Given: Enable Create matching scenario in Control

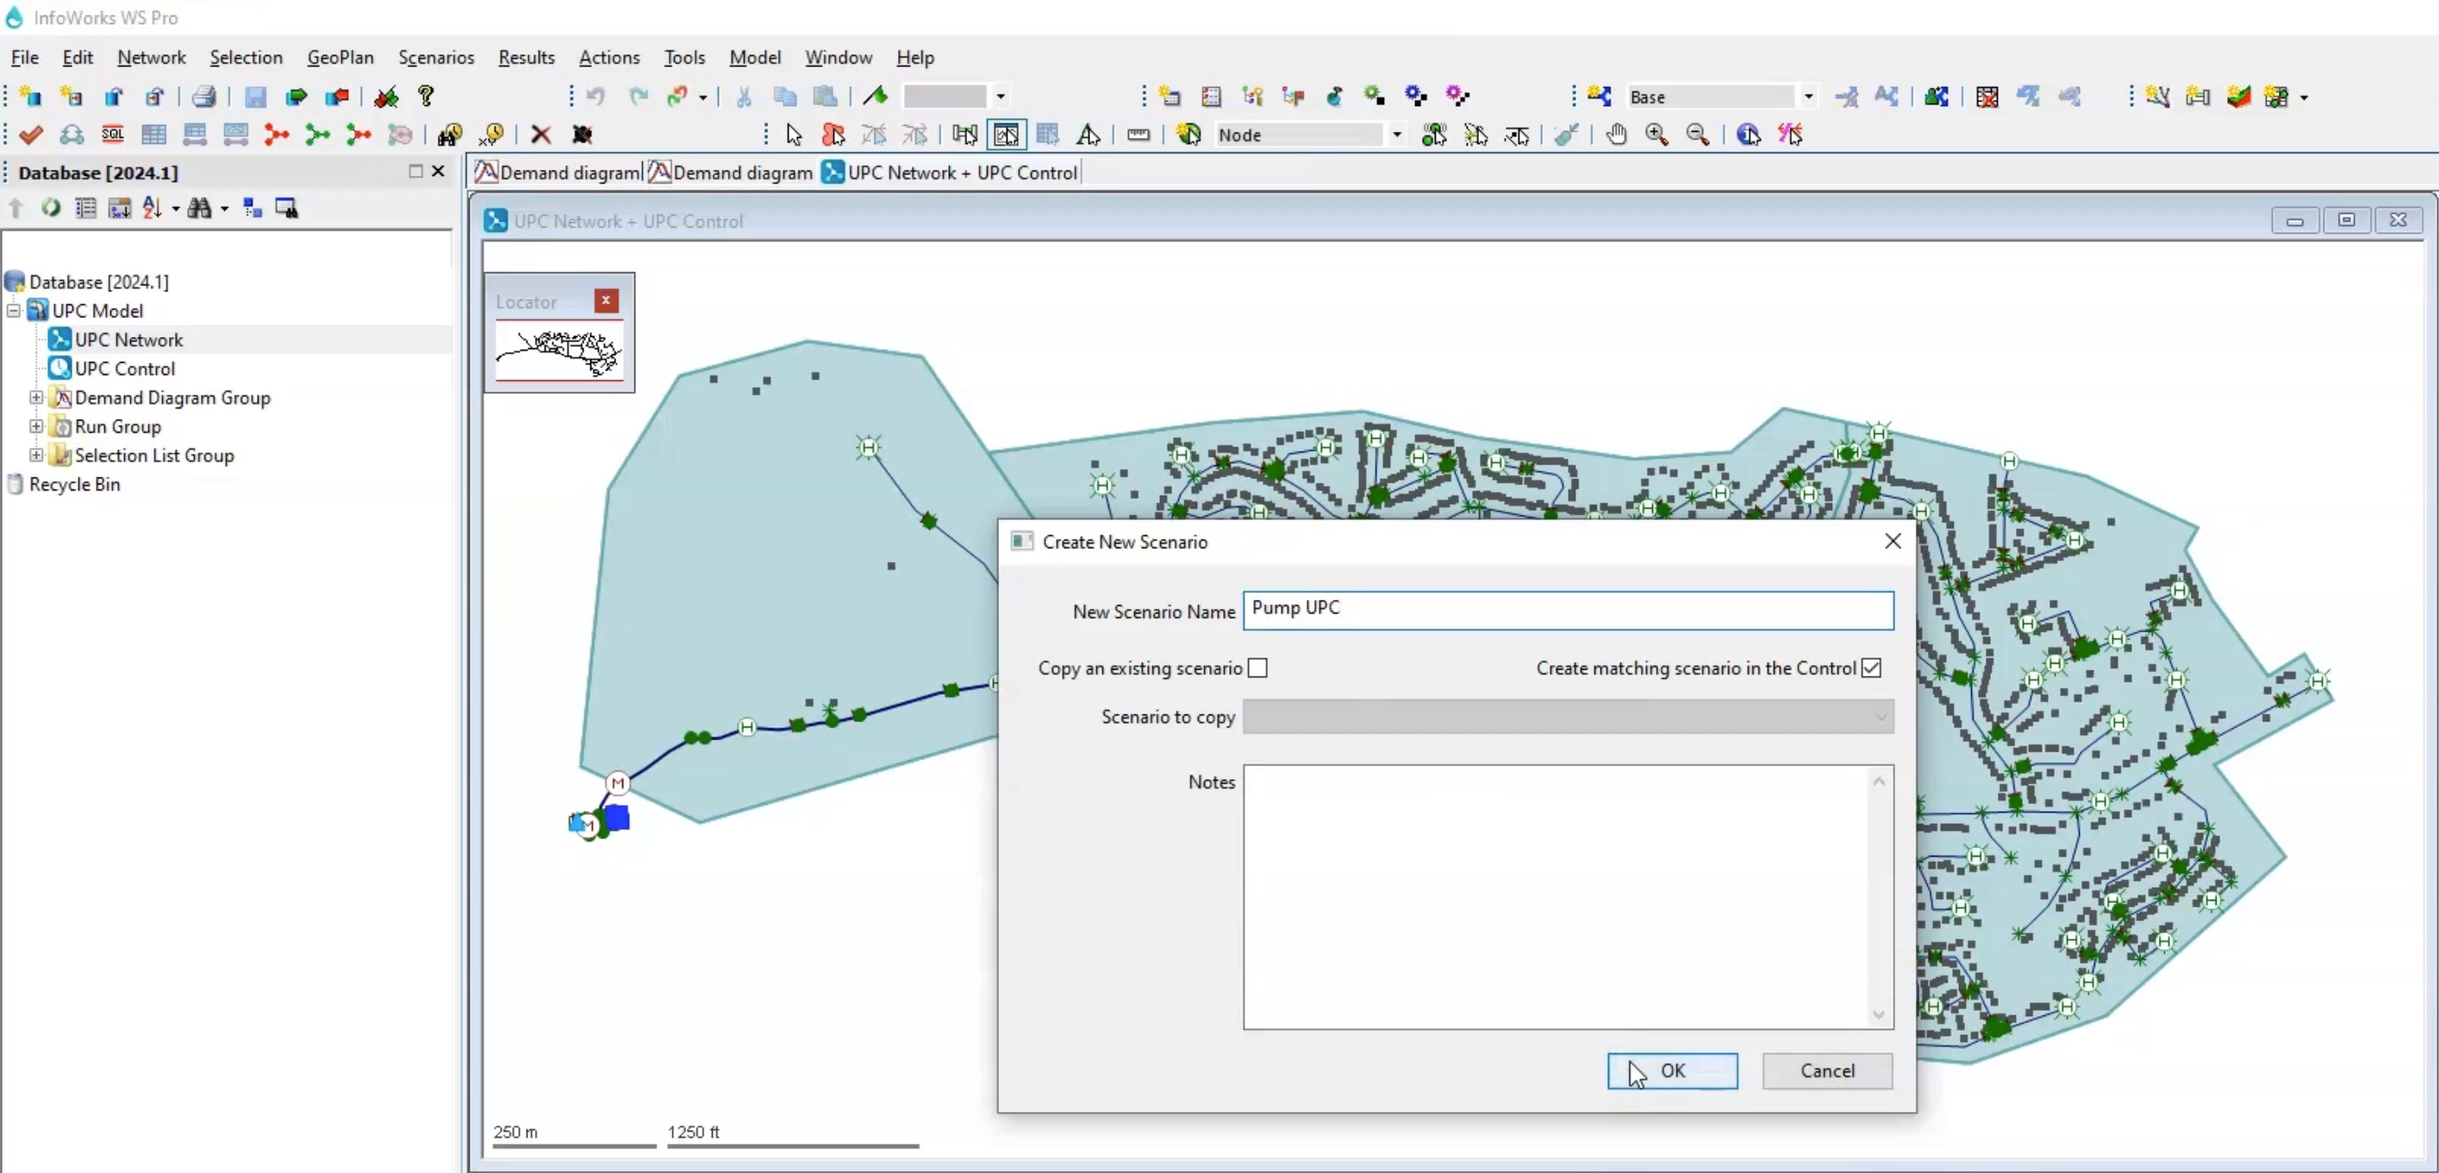Looking at the screenshot, I should tap(1873, 667).
